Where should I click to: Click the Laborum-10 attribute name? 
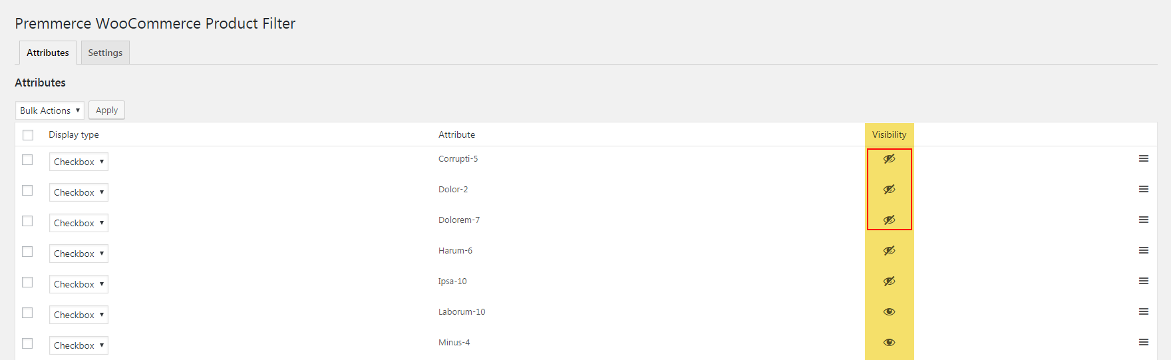click(x=462, y=312)
